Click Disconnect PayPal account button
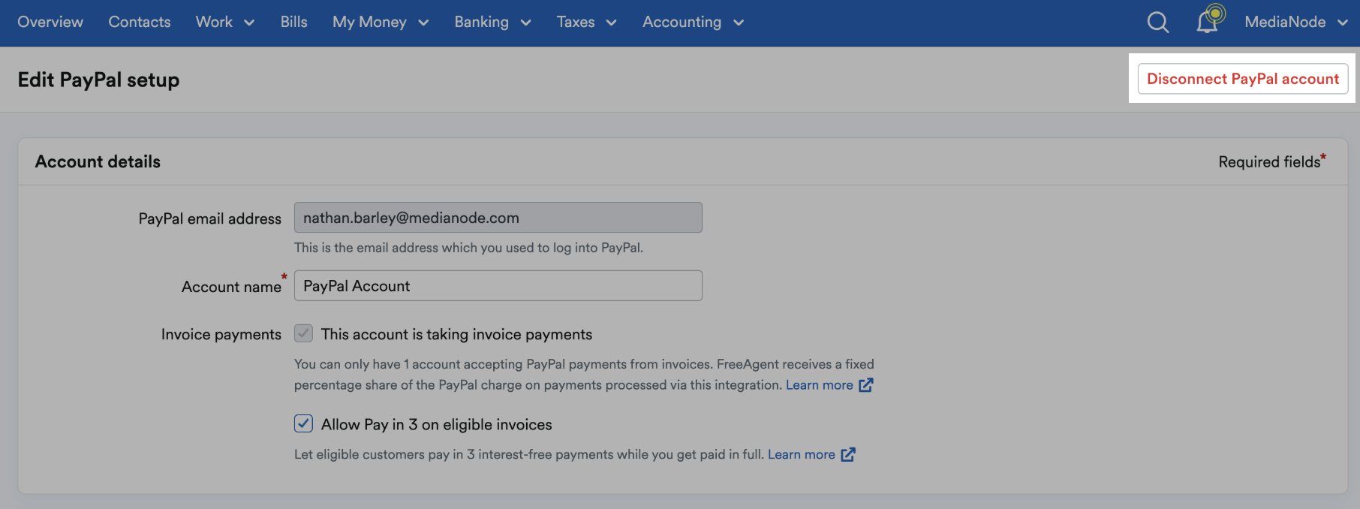1360x509 pixels. tap(1243, 79)
